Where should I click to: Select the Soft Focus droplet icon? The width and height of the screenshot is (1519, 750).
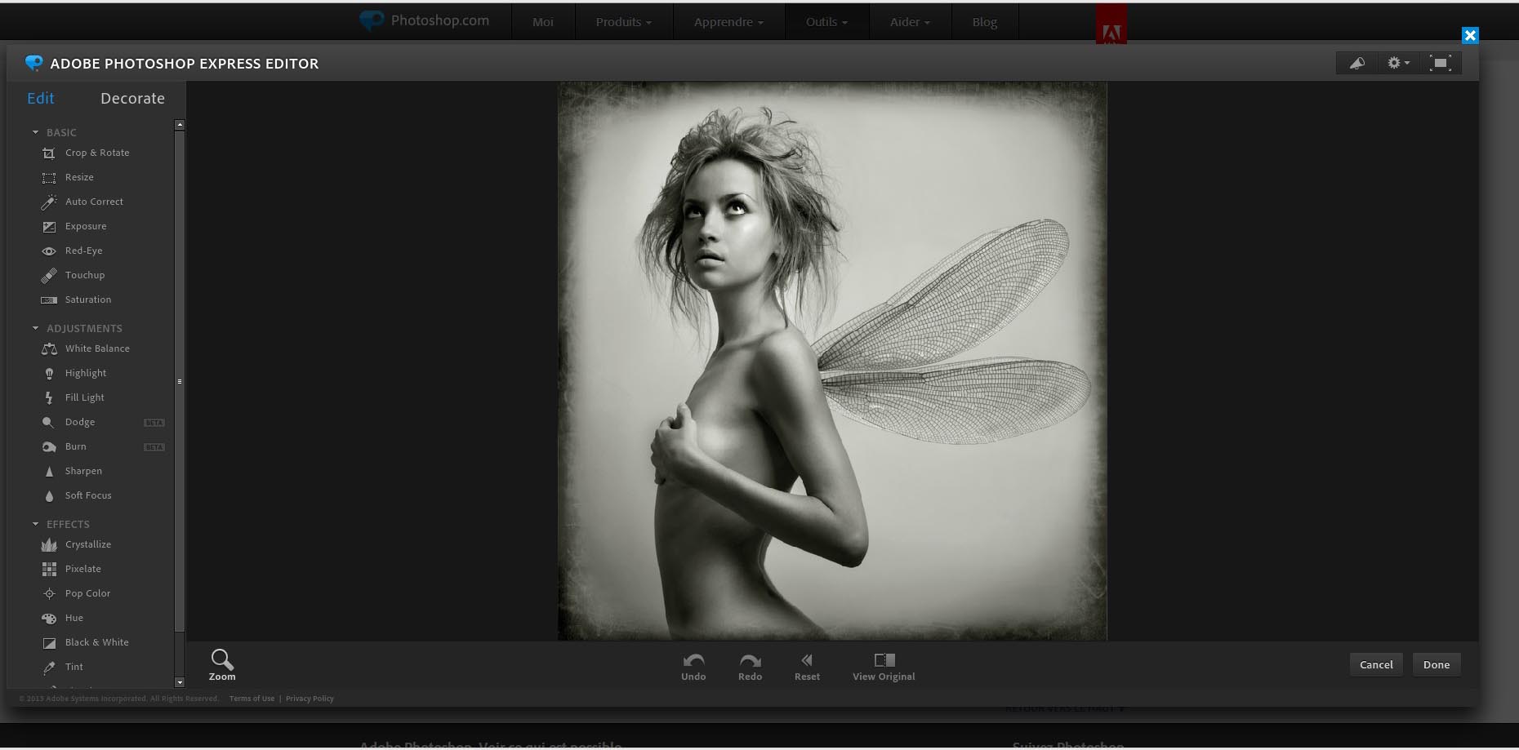(49, 496)
